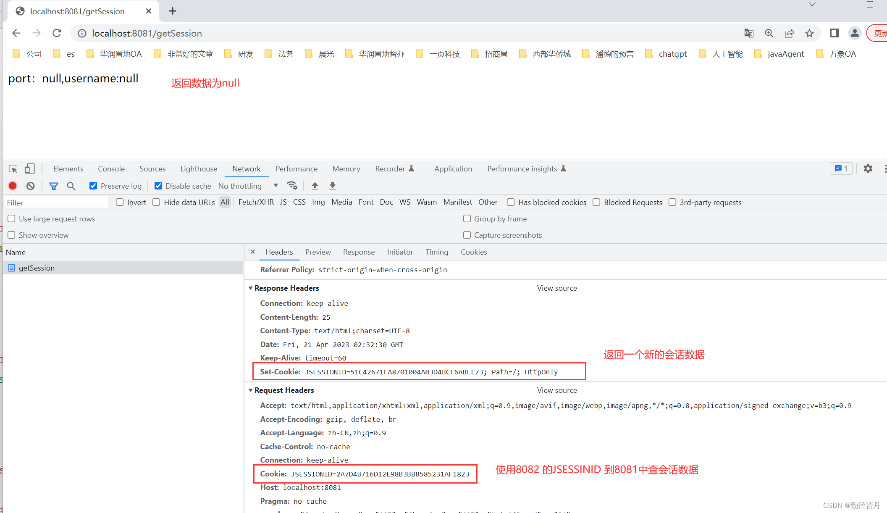Viewport: 887px width, 513px height.
Task: Click the zoom magnifier icon in address bar
Action: pyautogui.click(x=769, y=33)
